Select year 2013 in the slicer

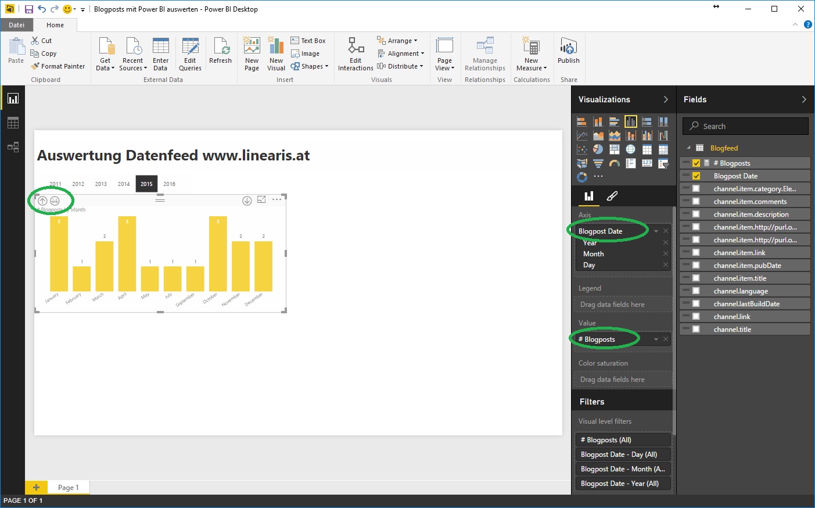pyautogui.click(x=100, y=184)
